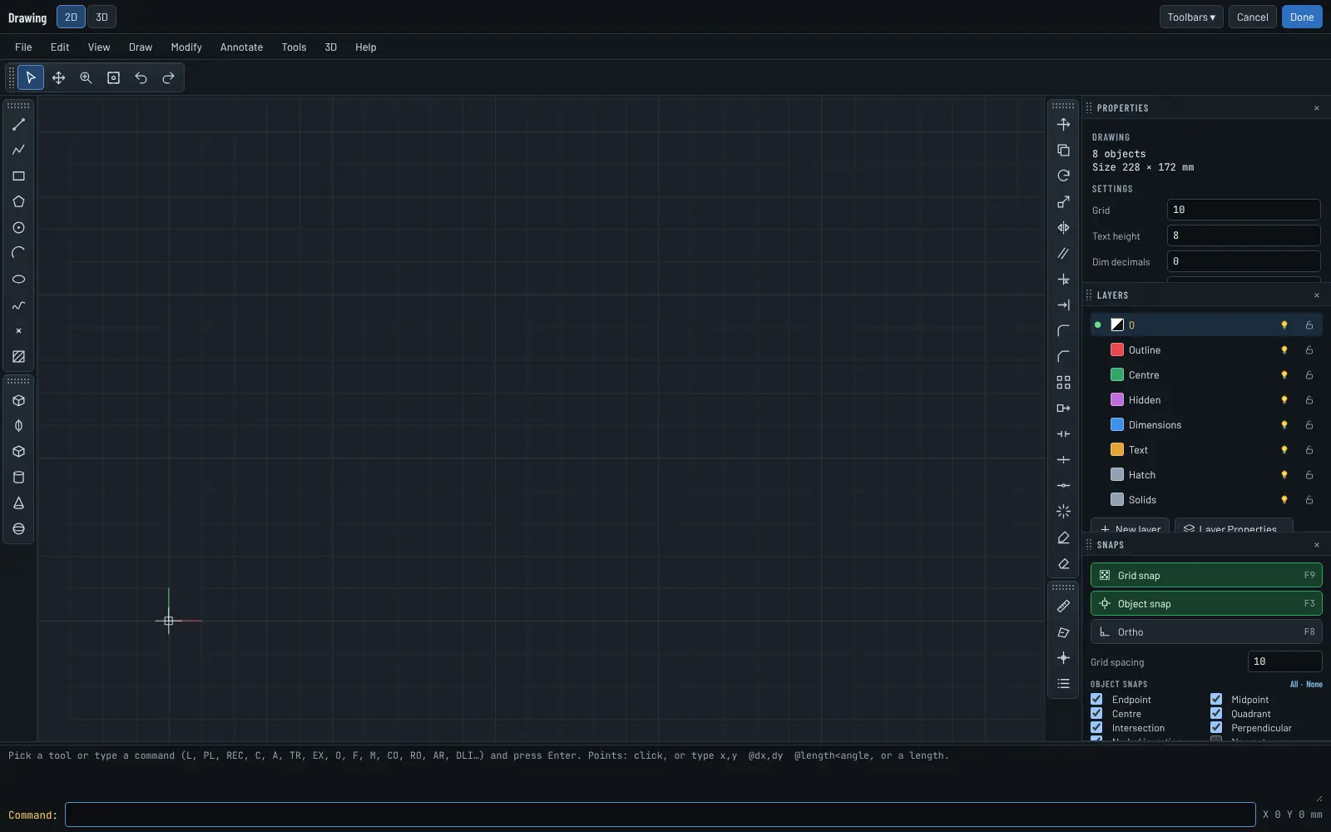Uncheck the Endpoint object snap
Image resolution: width=1331 pixels, height=832 pixels.
tap(1096, 700)
